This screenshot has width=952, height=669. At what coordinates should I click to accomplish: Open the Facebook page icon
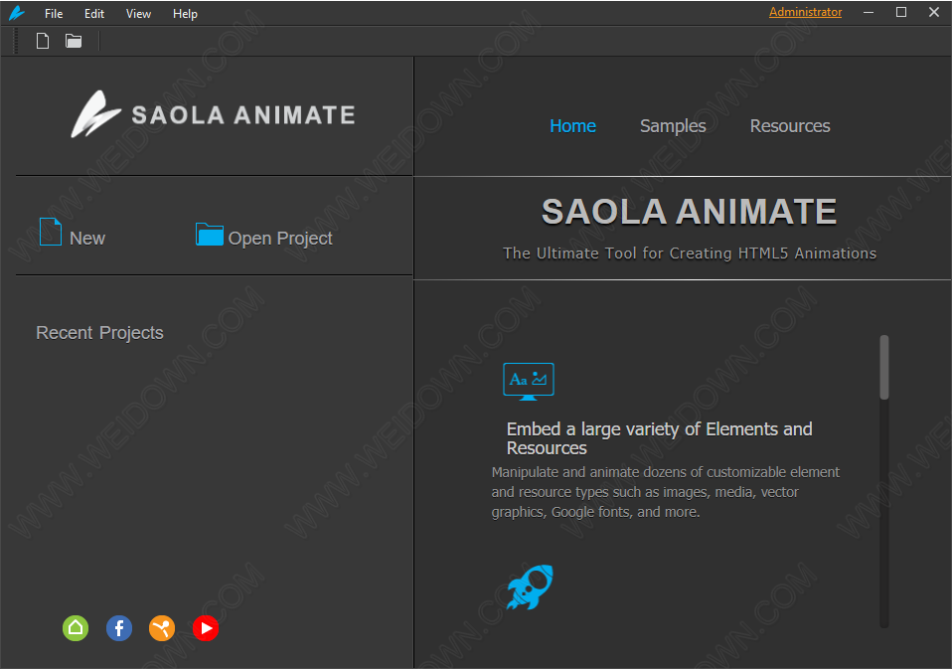tap(119, 627)
